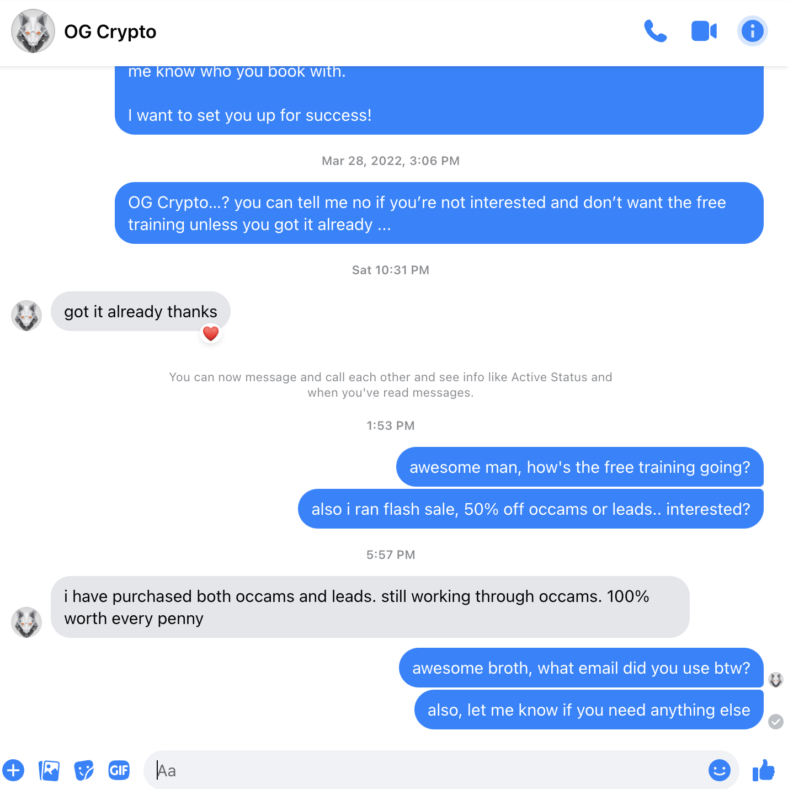Click the heart reaction on 'got it already thanks'

pos(211,333)
